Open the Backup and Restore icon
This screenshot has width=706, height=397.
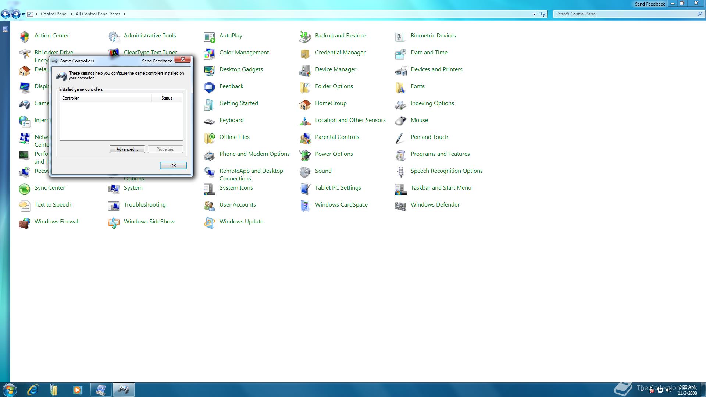pyautogui.click(x=305, y=37)
